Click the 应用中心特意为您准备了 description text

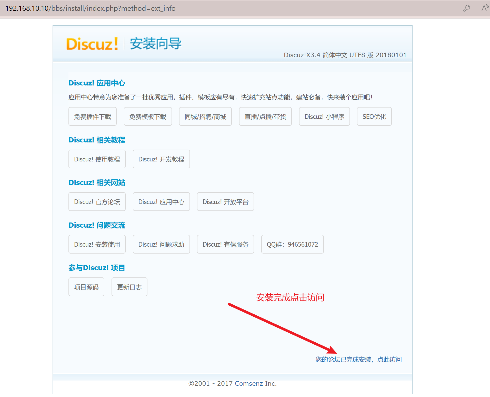(221, 97)
